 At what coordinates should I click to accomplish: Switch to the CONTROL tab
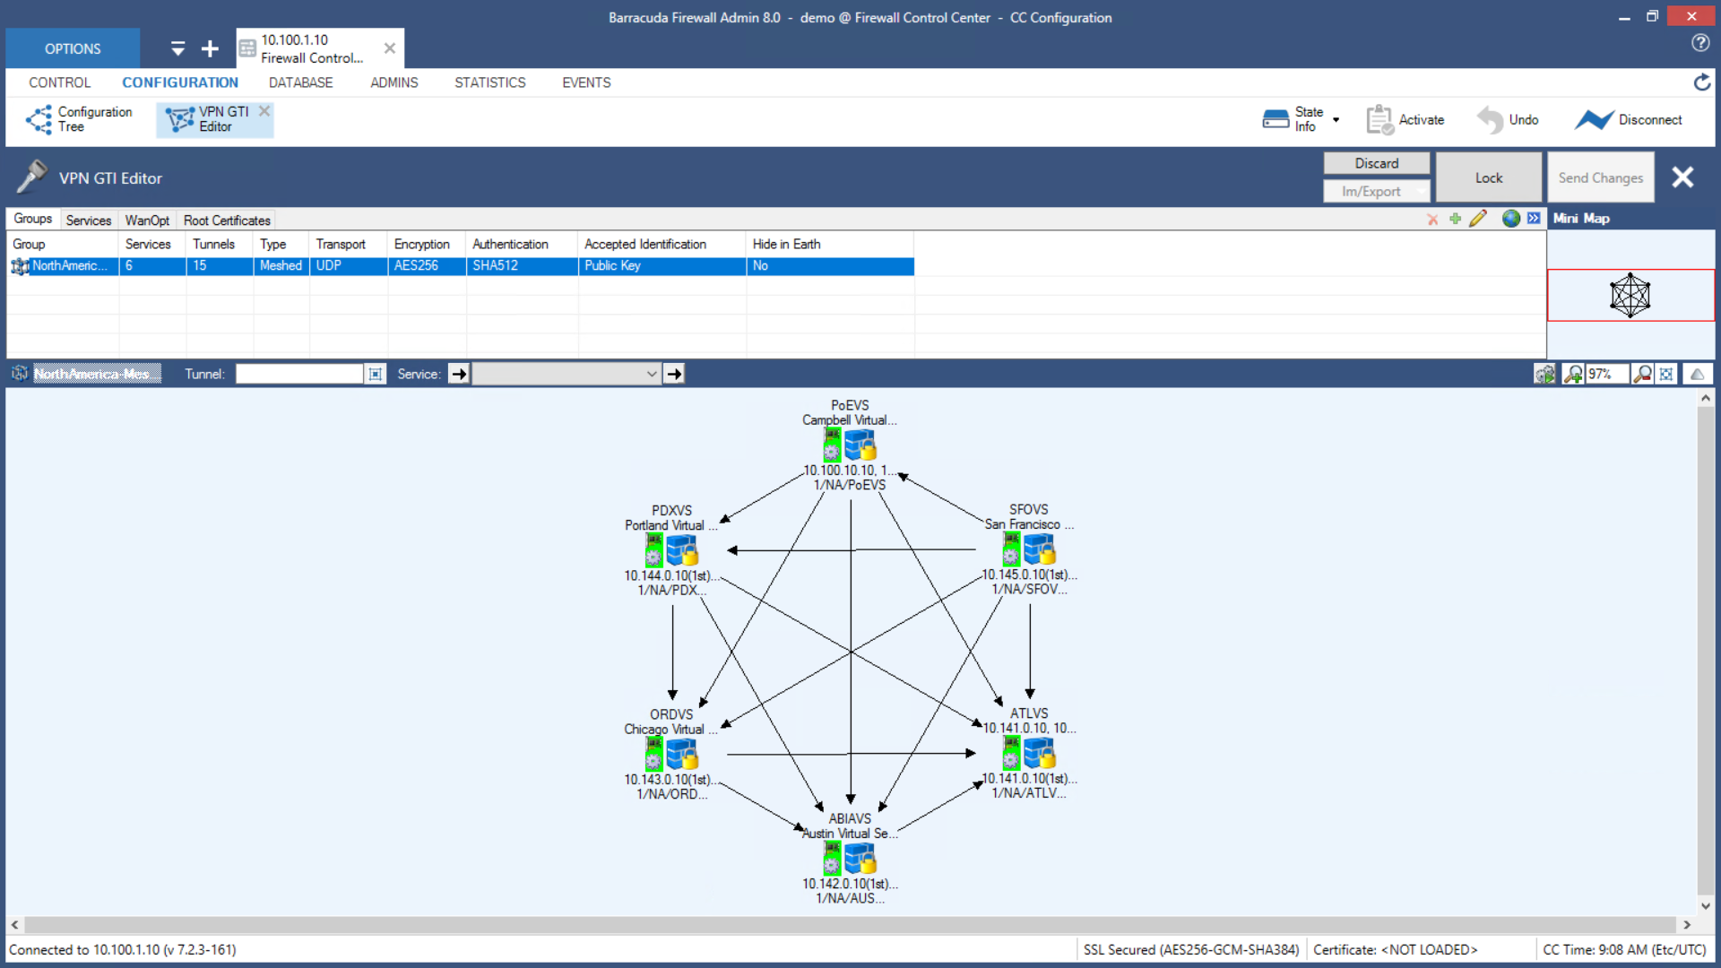coord(59,82)
